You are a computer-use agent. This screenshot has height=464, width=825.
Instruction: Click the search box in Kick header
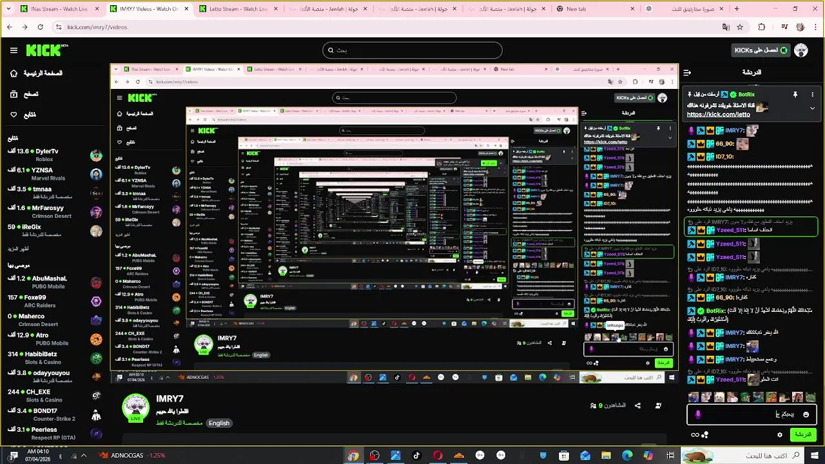(x=412, y=50)
